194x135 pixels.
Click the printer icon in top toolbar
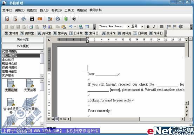(58, 19)
